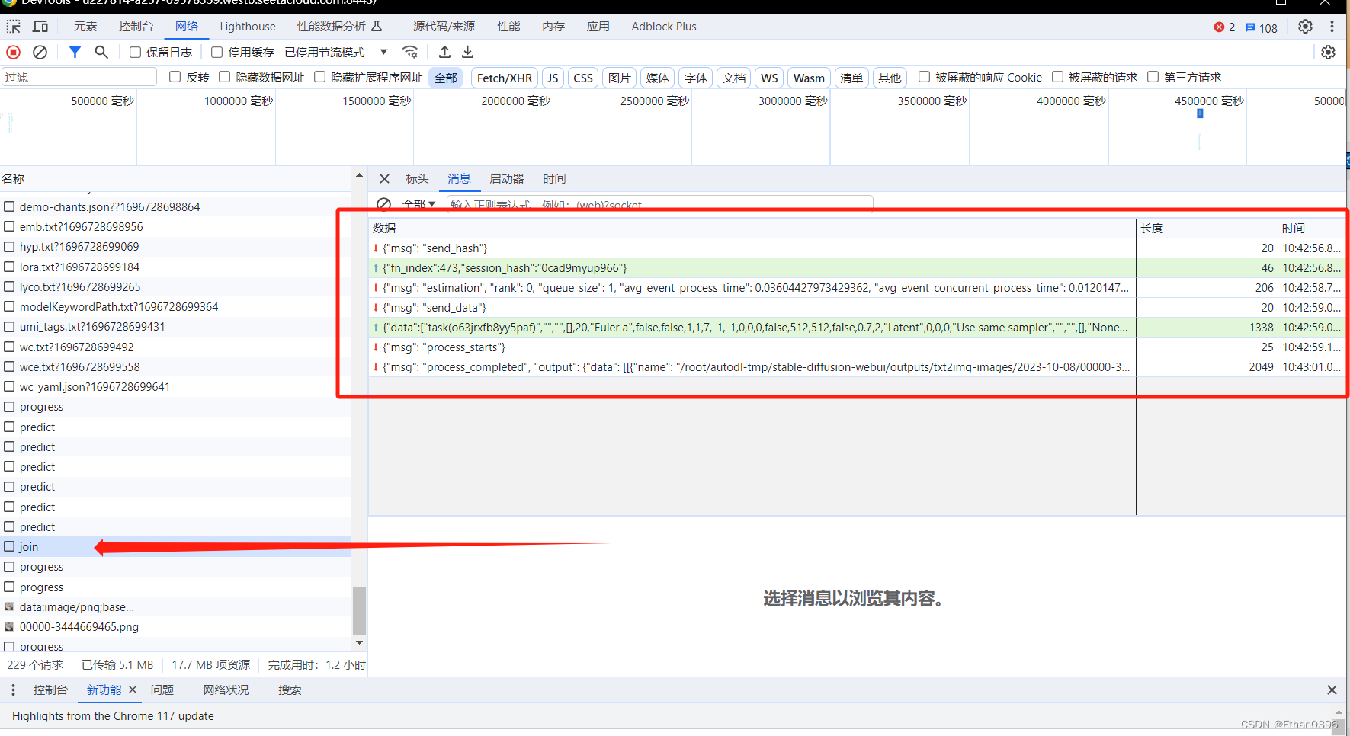Toggle the 隐藏数据网址 checkbox

pyautogui.click(x=225, y=77)
